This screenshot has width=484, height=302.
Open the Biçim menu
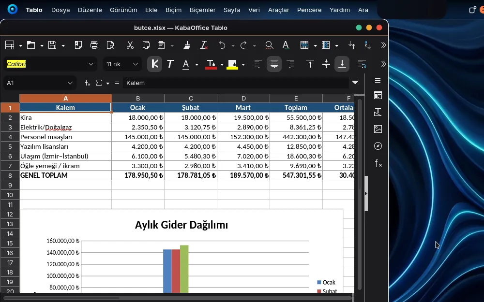(x=173, y=10)
